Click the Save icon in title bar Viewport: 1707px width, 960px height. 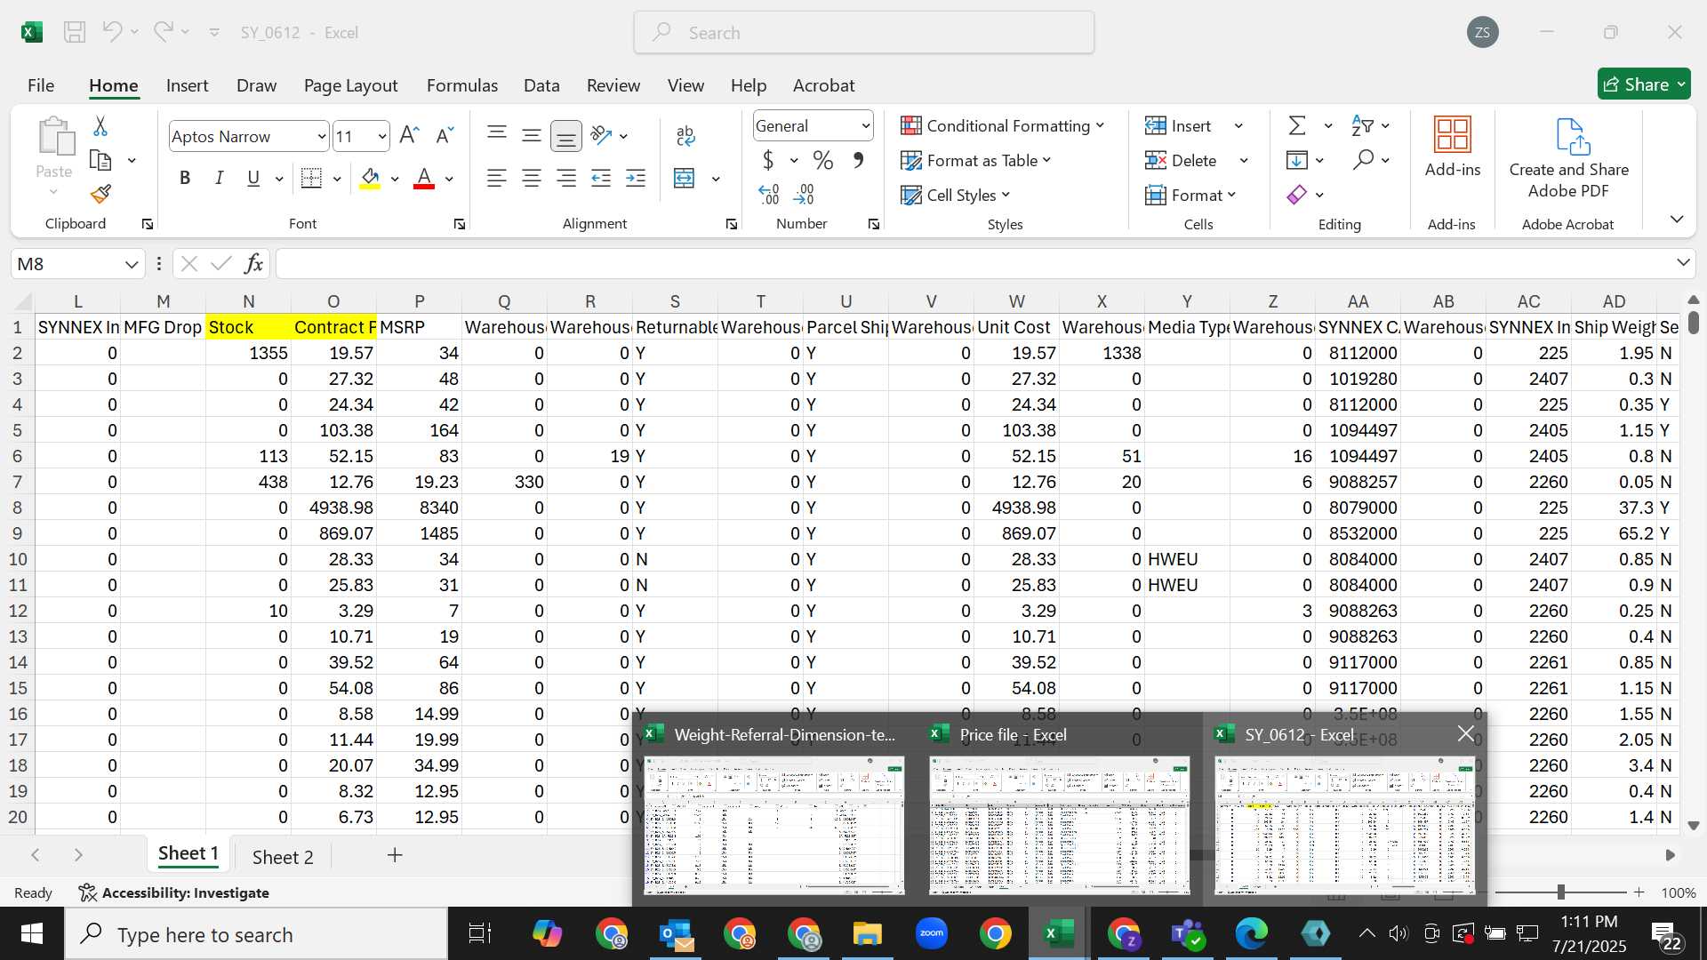click(75, 33)
